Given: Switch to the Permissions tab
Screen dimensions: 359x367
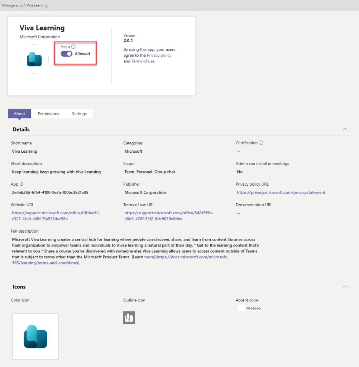Looking at the screenshot, I should [x=48, y=114].
